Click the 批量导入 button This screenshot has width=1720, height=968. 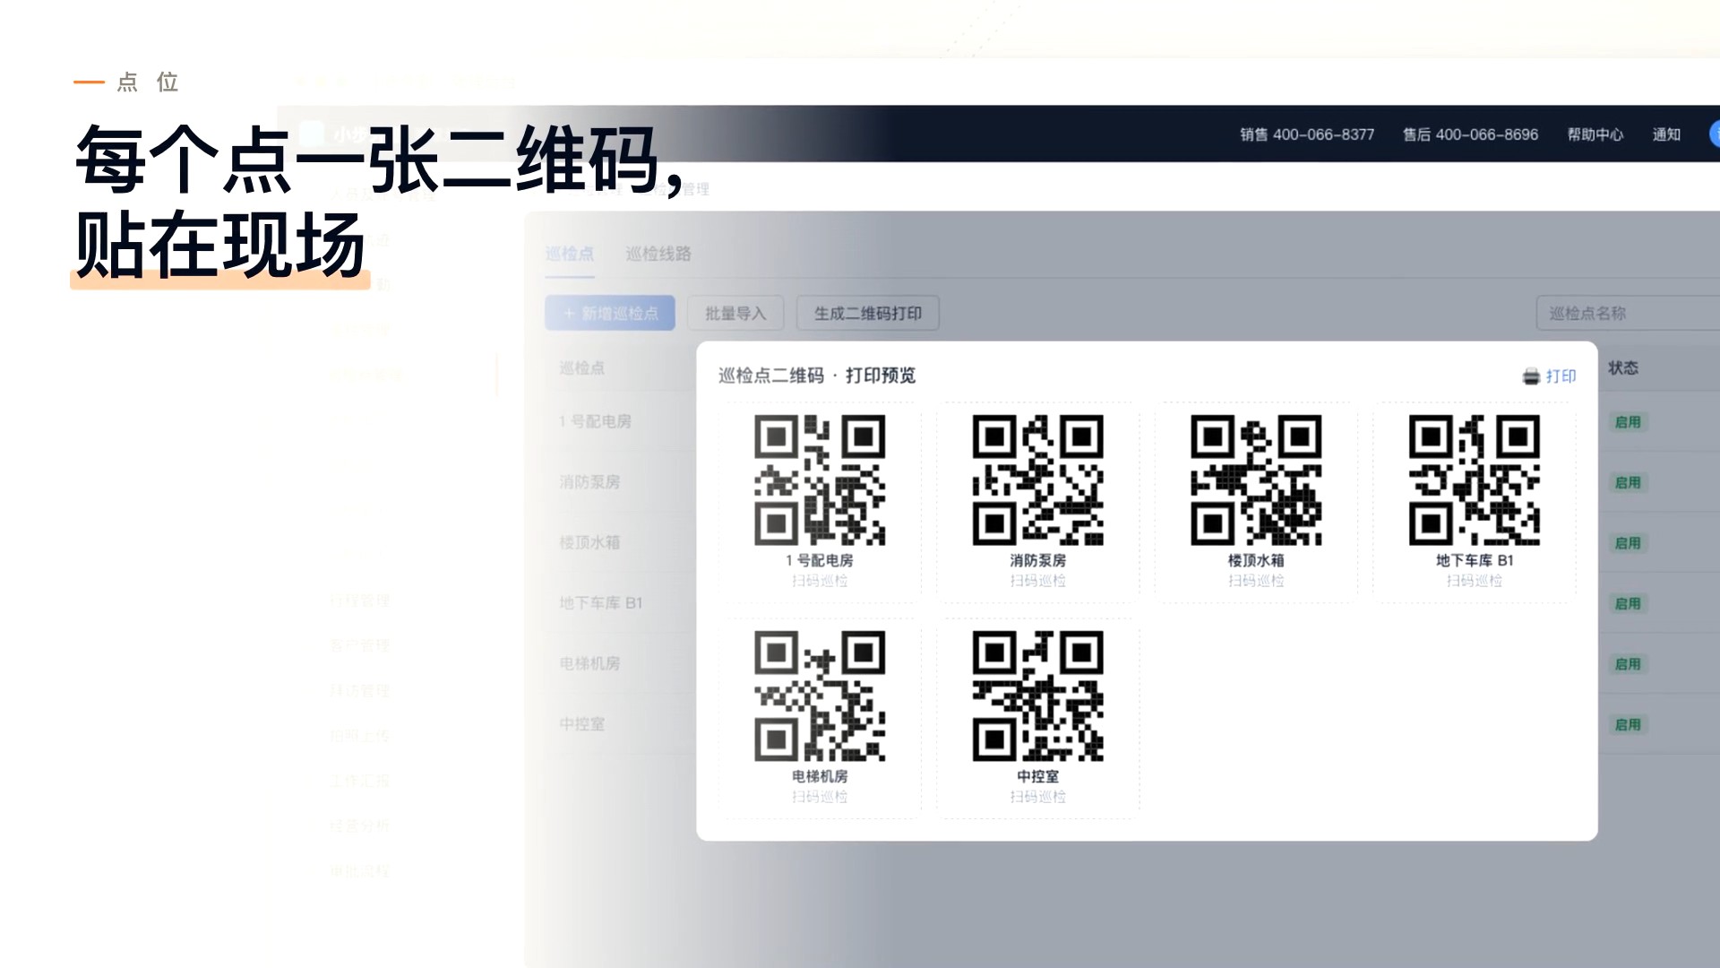(735, 313)
